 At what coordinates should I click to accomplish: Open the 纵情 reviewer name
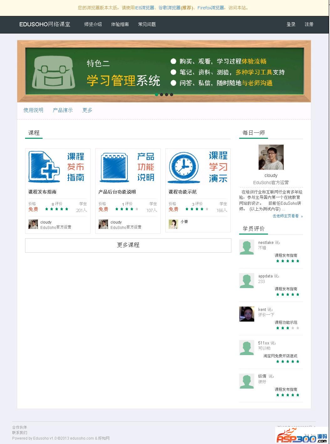pyautogui.click(x=262, y=376)
